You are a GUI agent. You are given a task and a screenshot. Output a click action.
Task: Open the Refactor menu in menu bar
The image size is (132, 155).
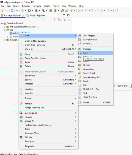pyautogui.click(x=26, y=6)
